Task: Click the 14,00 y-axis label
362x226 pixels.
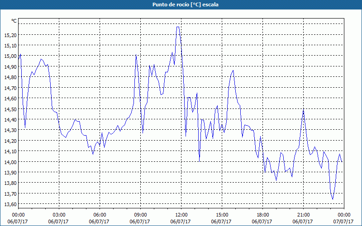Action: pyautogui.click(x=10, y=162)
